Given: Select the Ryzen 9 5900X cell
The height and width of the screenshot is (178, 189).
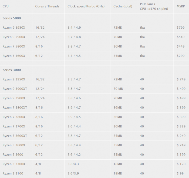Looking at the screenshot, I should (14, 37).
